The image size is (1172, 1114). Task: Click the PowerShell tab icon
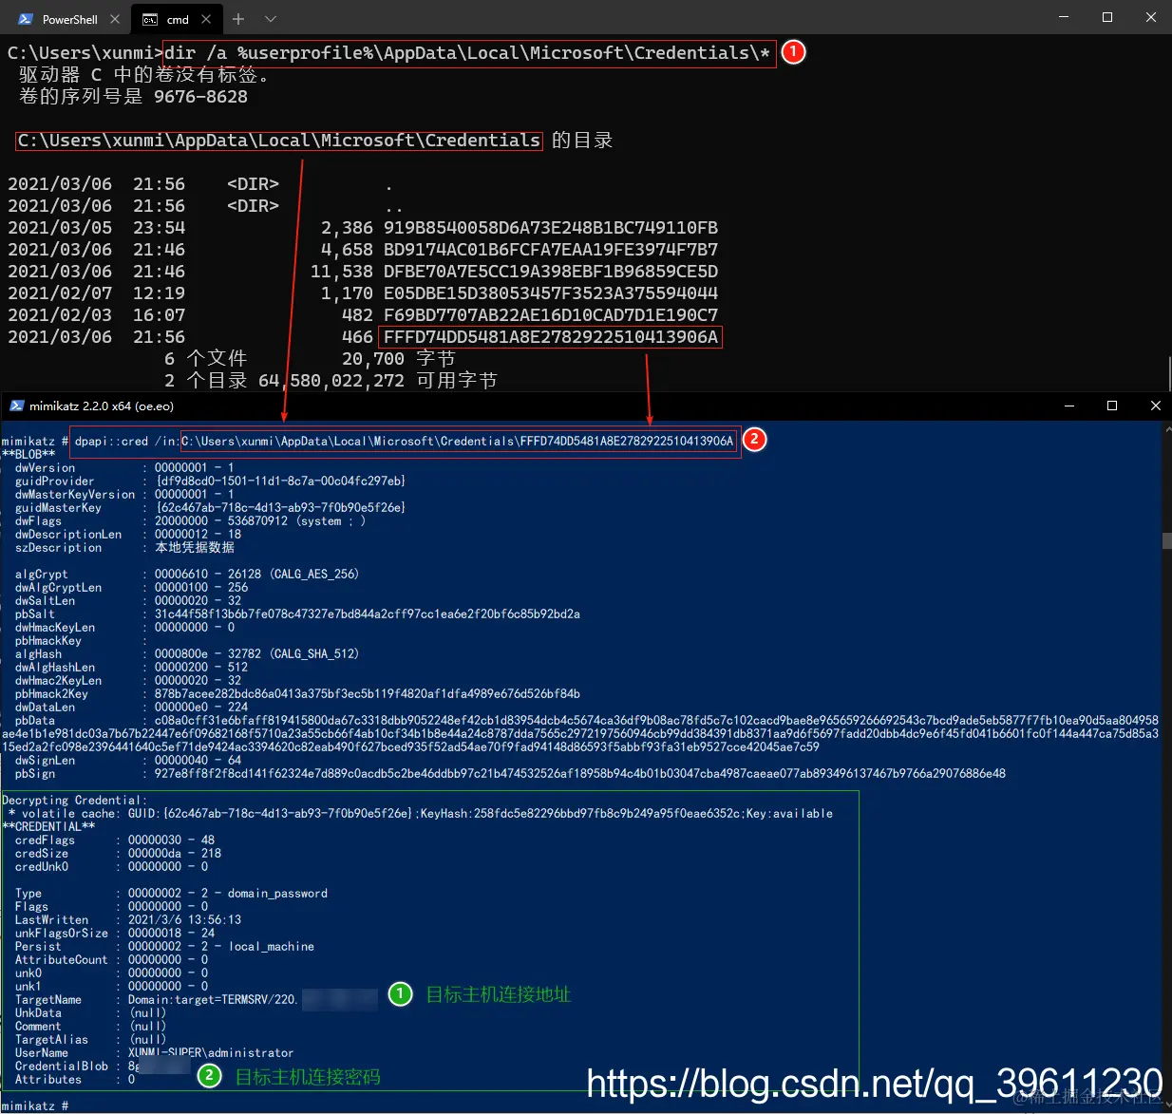(x=27, y=19)
